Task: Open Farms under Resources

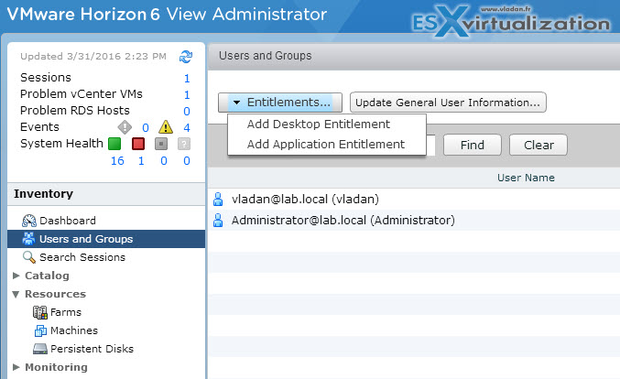Action: 66,312
